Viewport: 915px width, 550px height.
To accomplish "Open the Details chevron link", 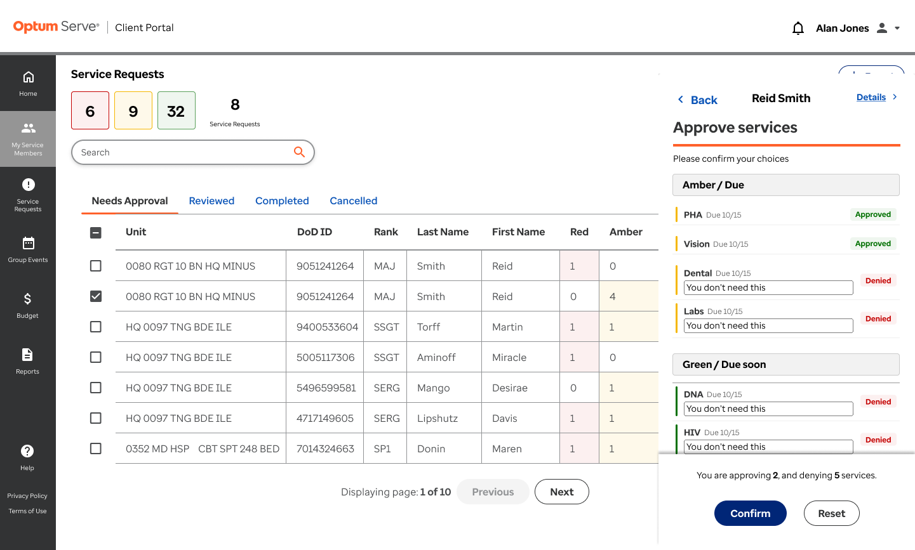I will pyautogui.click(x=877, y=97).
